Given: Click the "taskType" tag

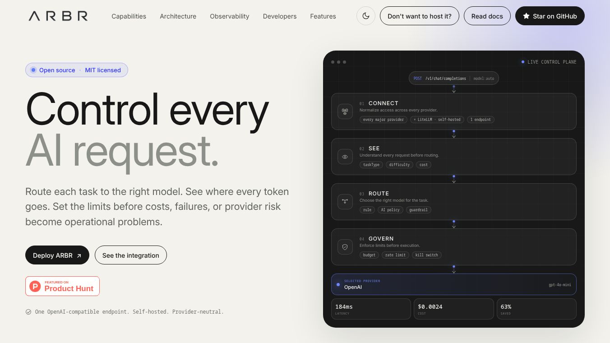Looking at the screenshot, I should [x=371, y=165].
